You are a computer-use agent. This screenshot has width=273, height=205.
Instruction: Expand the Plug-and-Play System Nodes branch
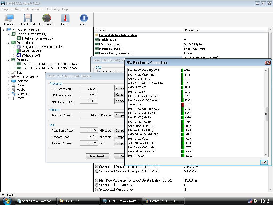14,47
